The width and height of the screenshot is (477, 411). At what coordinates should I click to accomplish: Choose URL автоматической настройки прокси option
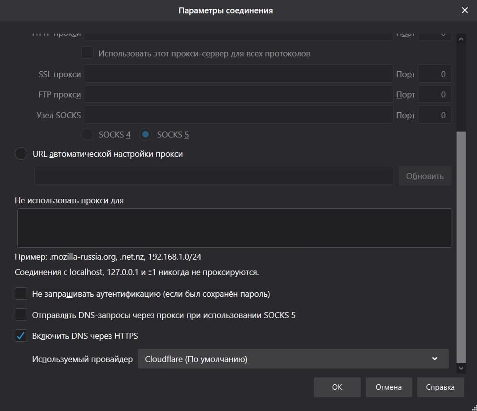pyautogui.click(x=21, y=154)
